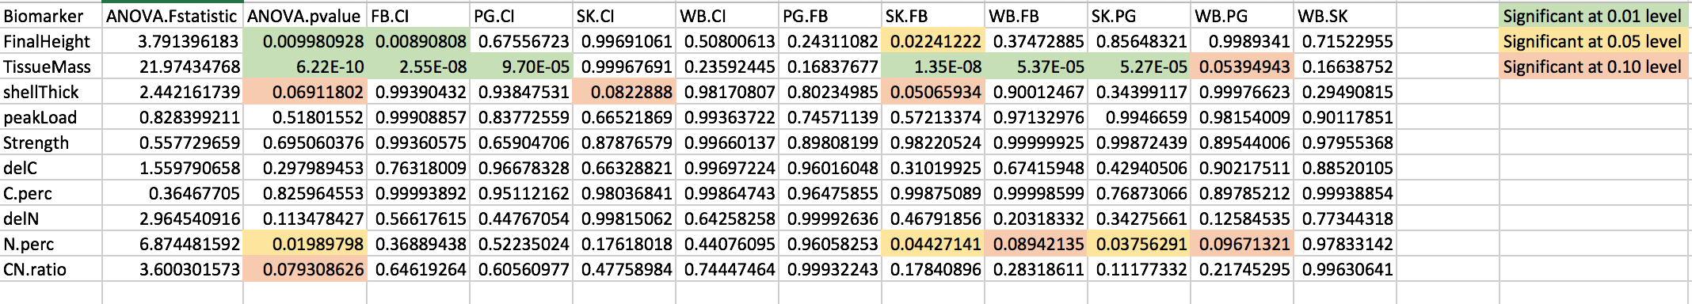Select the delN F-statistic value 2.964540916
Viewport: 1692px width, 304px height.
(x=173, y=218)
